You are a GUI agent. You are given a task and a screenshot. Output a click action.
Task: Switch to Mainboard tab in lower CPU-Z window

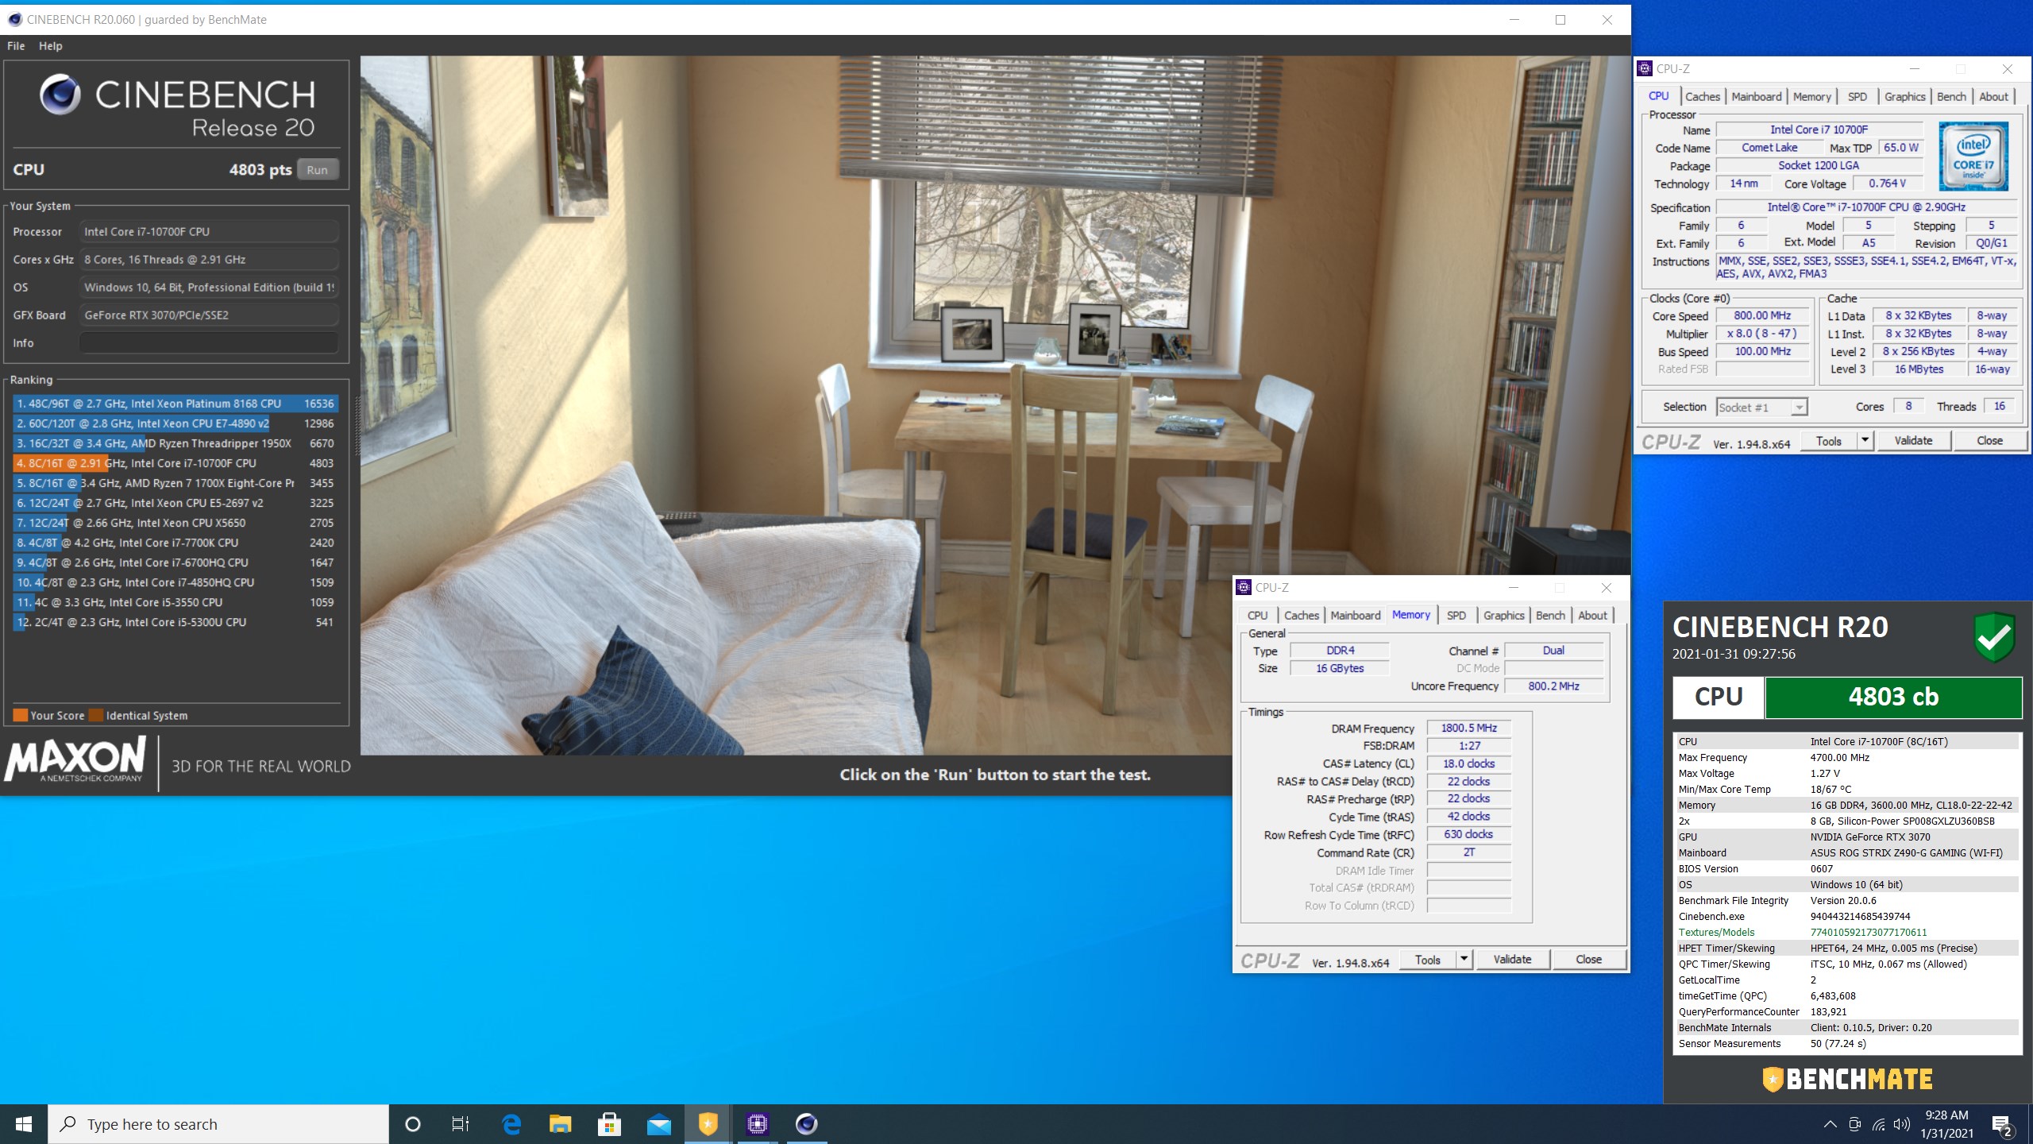1356,616
